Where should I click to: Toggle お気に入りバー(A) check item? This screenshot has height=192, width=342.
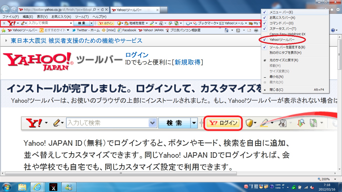coord(295,17)
